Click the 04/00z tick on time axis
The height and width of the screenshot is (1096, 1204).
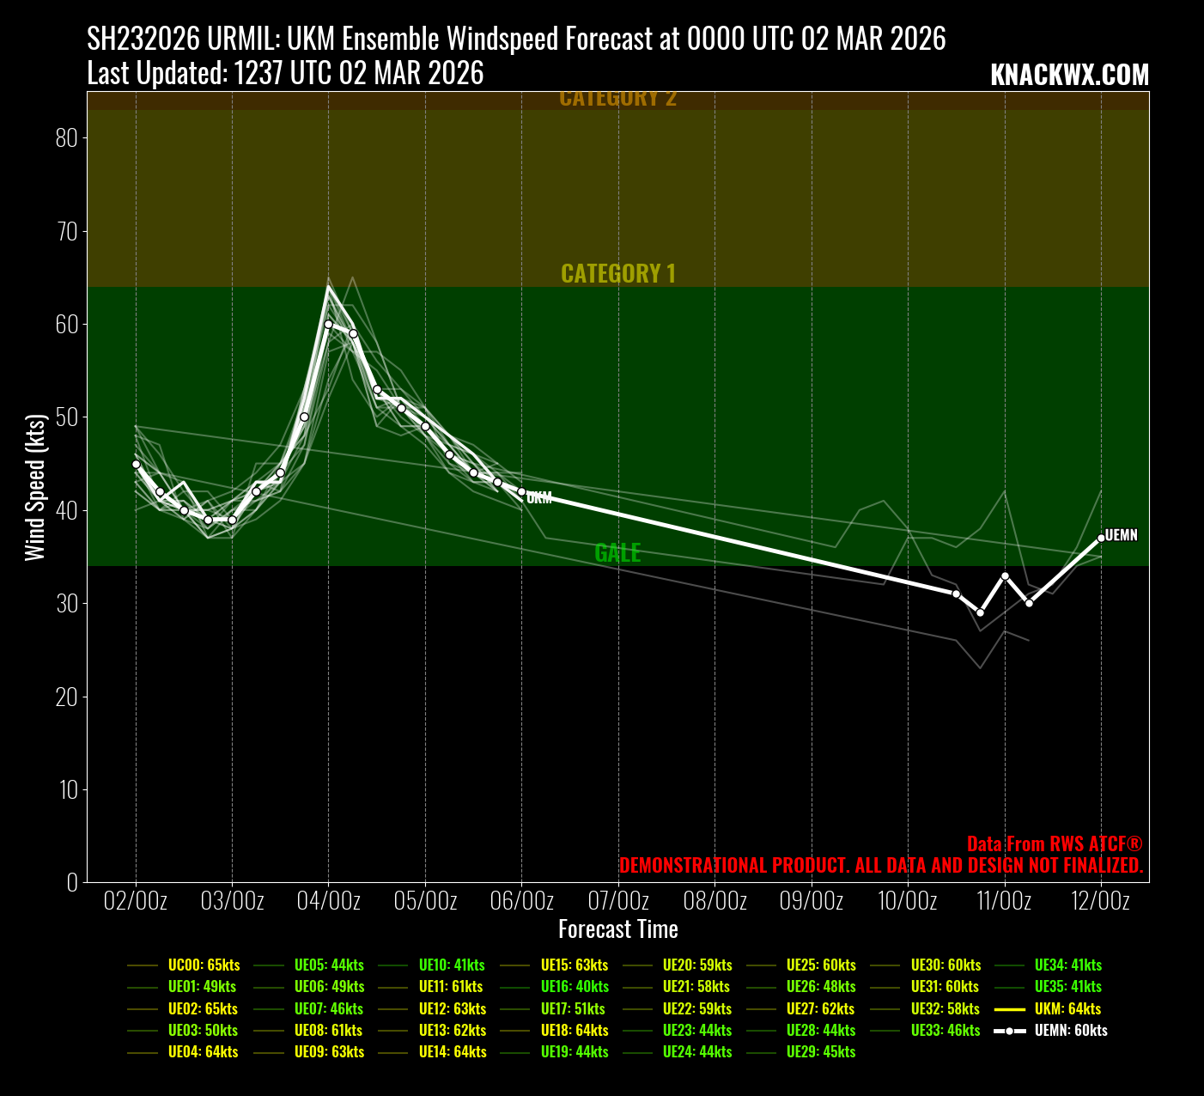click(328, 901)
